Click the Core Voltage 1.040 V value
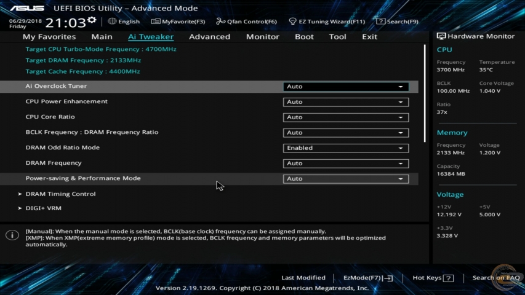 489,91
